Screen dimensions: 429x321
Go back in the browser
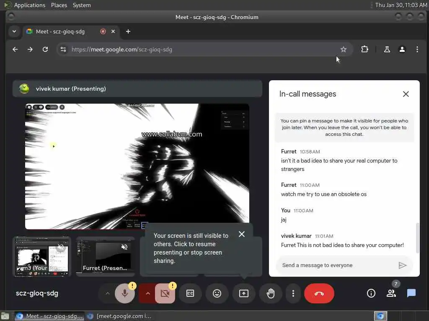16,49
